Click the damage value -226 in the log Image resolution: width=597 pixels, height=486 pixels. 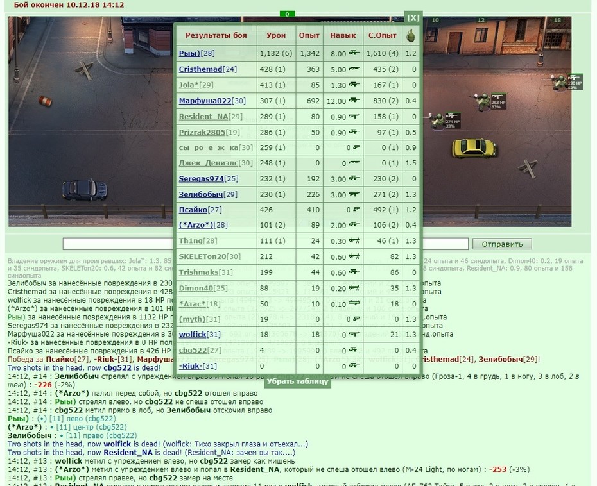point(43,385)
